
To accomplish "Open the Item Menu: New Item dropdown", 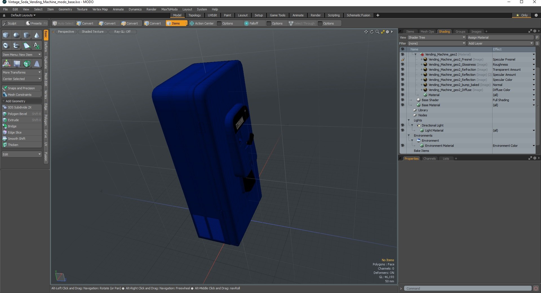I will pos(22,55).
